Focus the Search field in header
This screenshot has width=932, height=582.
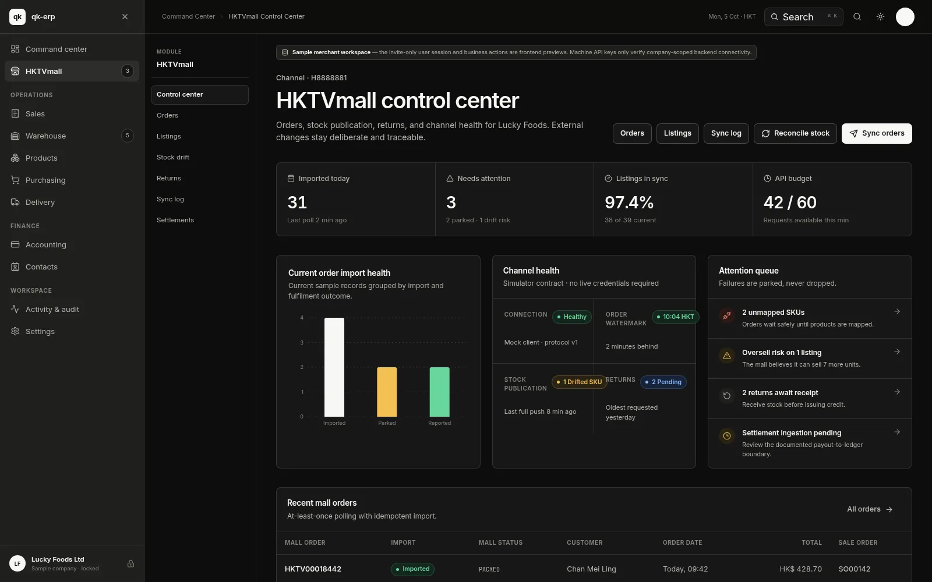pos(803,17)
